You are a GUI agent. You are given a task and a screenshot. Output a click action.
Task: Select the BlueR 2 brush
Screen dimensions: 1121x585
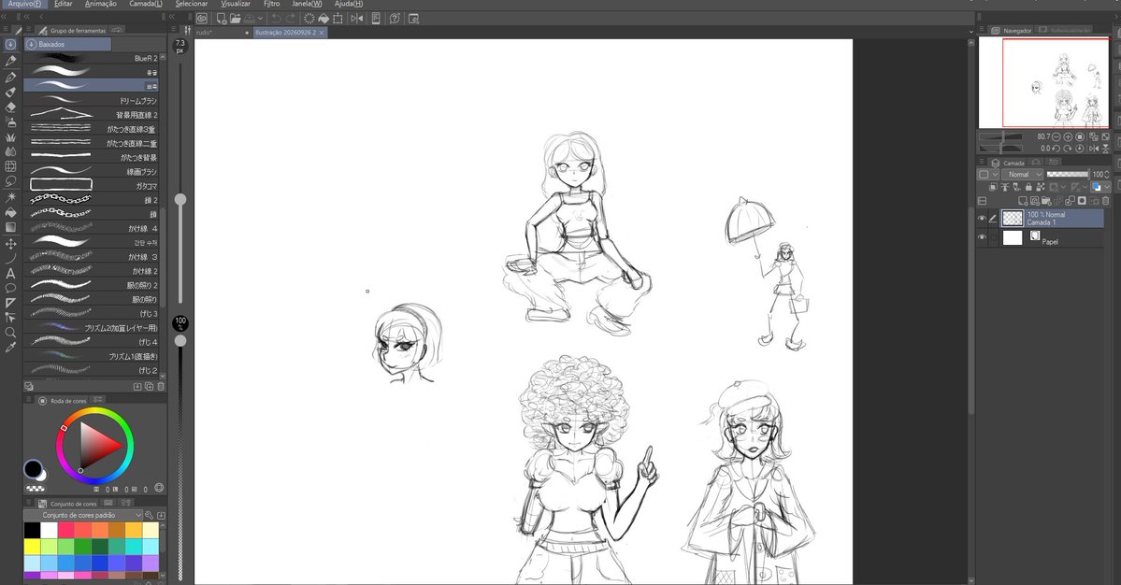coord(92,59)
